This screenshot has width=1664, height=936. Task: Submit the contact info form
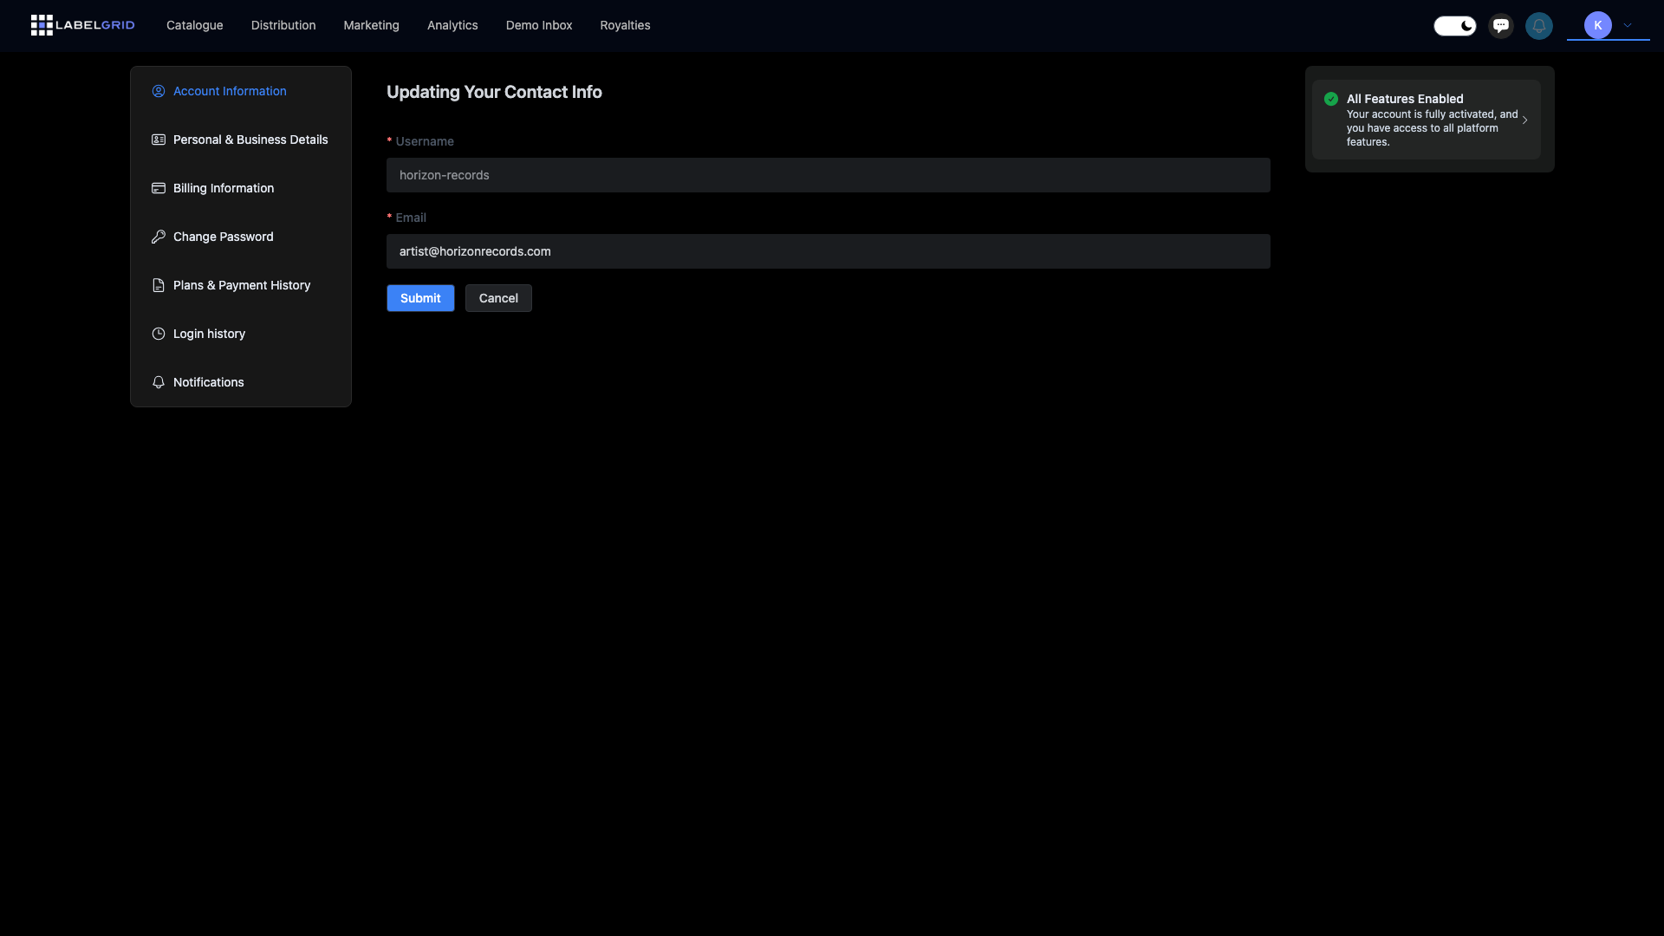(420, 297)
